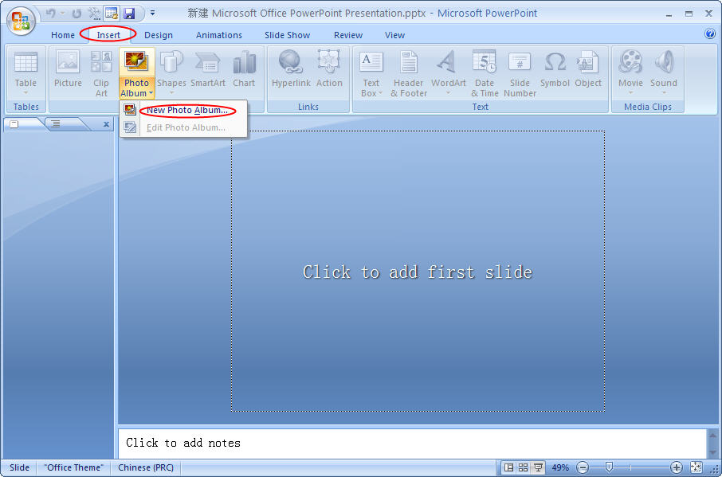Click to add first slide area
Viewport: 722px width, 477px height.
pyautogui.click(x=418, y=272)
